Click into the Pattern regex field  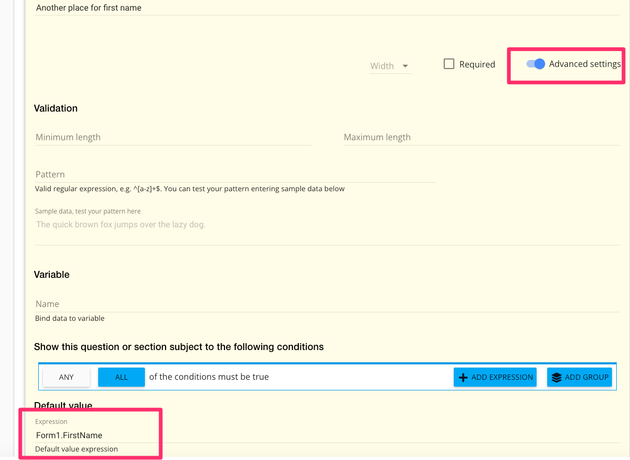click(235, 174)
